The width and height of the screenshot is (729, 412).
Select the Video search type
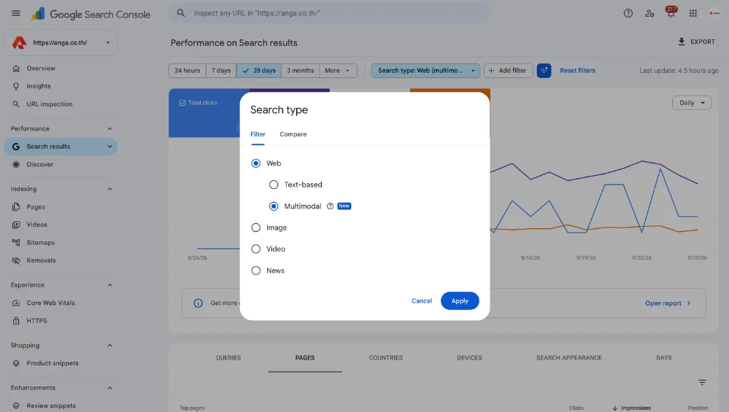click(255, 249)
